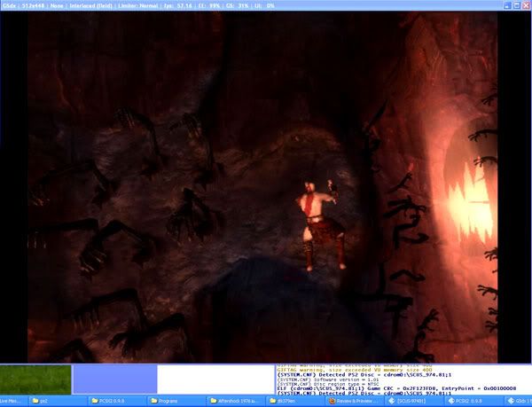The image size is (532, 407).
Task: Maximize the GSdx game window
Action: [x=517, y=5]
